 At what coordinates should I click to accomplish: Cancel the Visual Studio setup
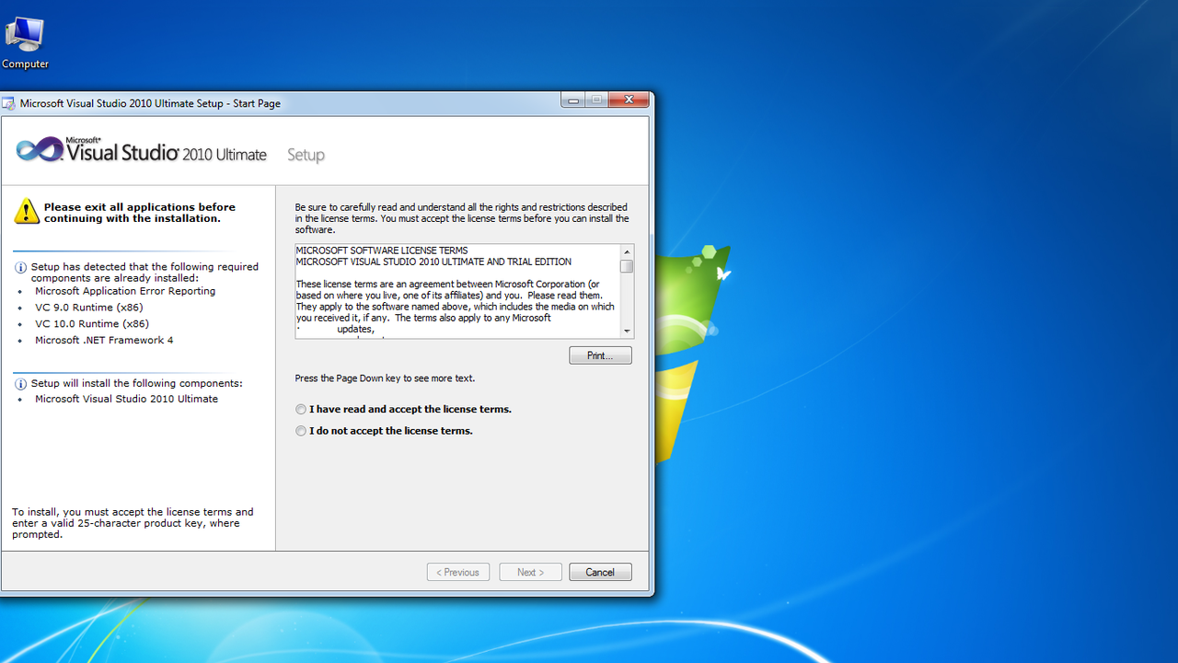pyautogui.click(x=600, y=572)
